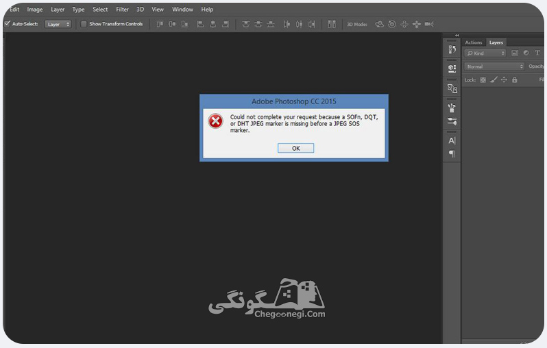Open the Brush panel icon
Viewport: 547px width, 348px height.
[452, 121]
